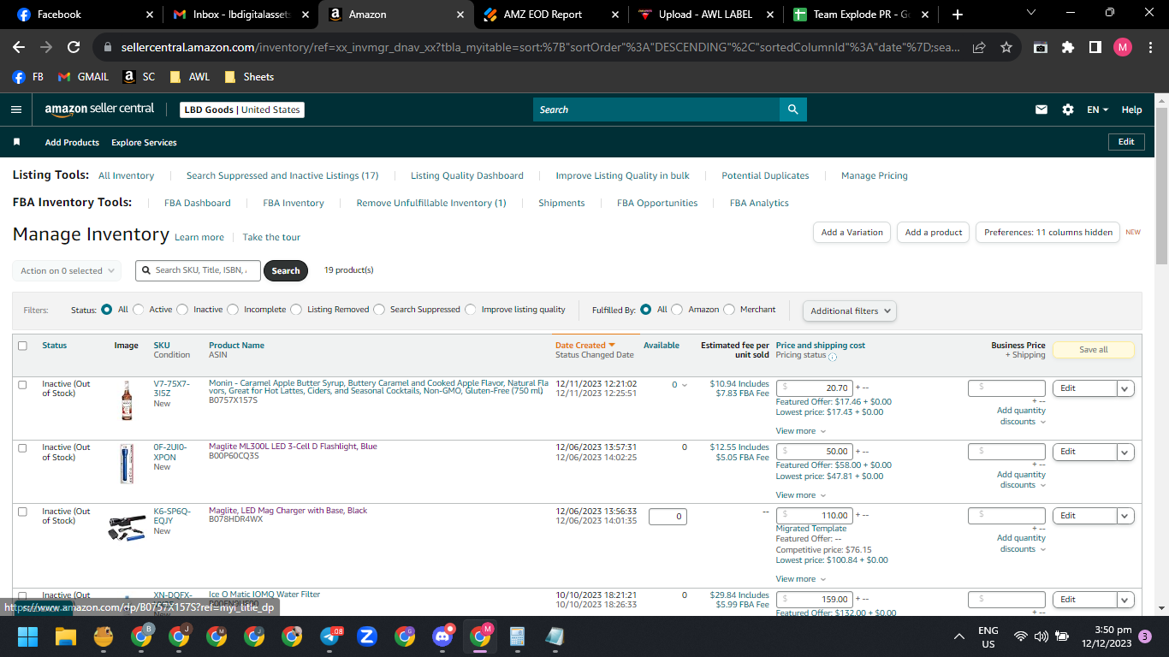Open Edit dropdown arrow for the Monin syrup row
Image resolution: width=1169 pixels, height=657 pixels.
click(1125, 388)
